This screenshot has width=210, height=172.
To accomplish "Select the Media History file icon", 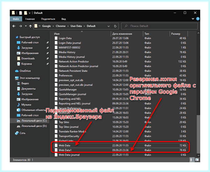I will (56, 52).
